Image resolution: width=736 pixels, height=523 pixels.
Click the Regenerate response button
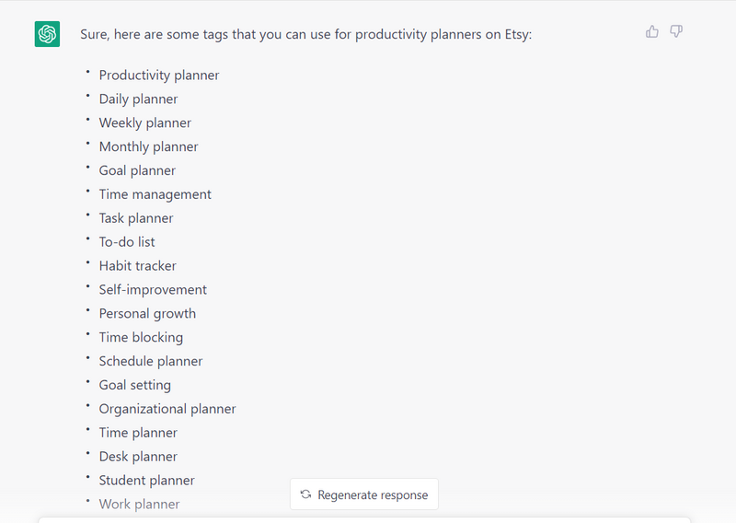[364, 494]
